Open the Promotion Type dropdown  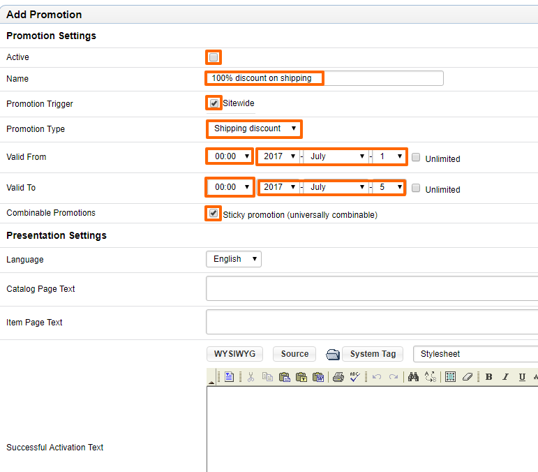pyautogui.click(x=254, y=128)
